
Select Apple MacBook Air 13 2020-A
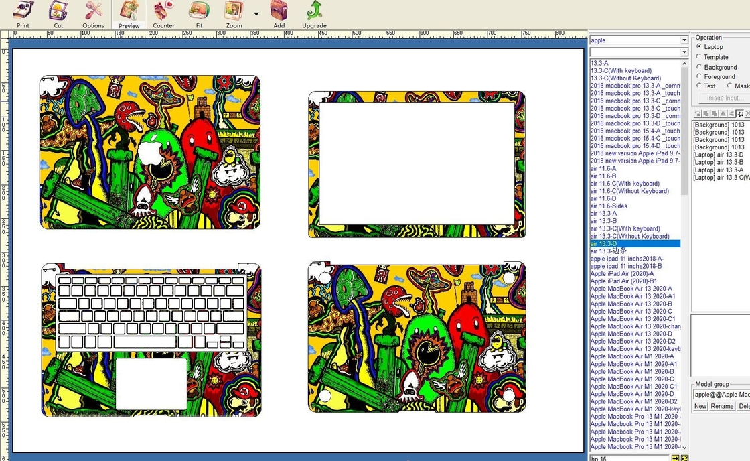(x=631, y=289)
